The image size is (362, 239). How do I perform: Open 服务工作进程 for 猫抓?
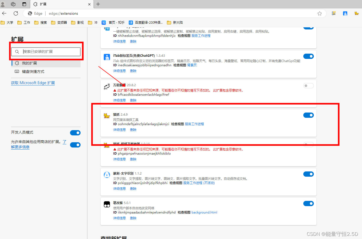click(x=194, y=124)
